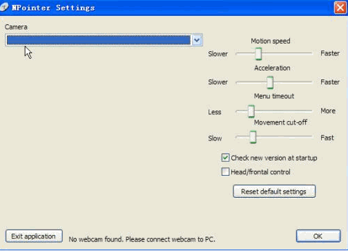The image size is (348, 251).
Task: Click the No webcam found message
Action: pos(142,239)
